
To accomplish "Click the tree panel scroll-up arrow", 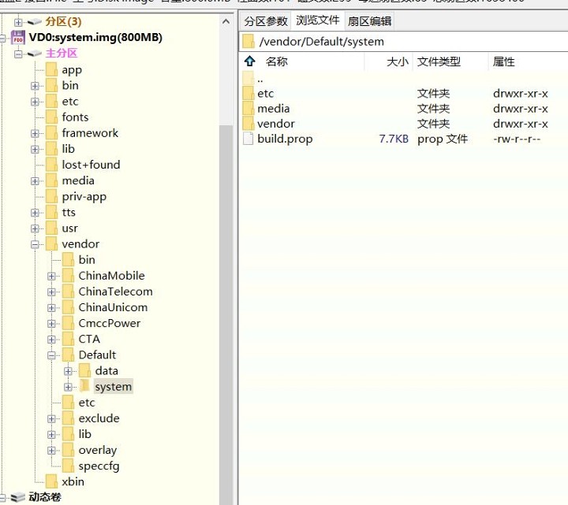I will pyautogui.click(x=226, y=21).
